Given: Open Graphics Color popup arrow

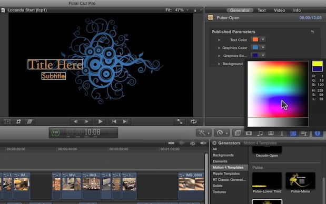Looking at the screenshot, I should click(263, 47).
